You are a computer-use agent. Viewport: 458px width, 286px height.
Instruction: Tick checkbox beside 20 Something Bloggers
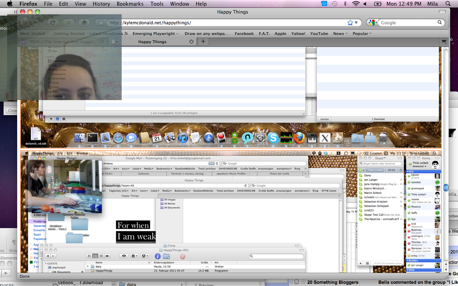click(296, 282)
